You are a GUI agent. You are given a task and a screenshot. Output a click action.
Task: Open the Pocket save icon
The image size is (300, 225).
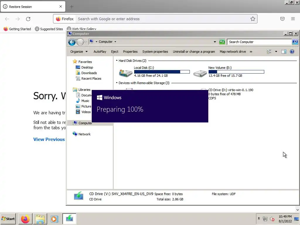pos(282,19)
